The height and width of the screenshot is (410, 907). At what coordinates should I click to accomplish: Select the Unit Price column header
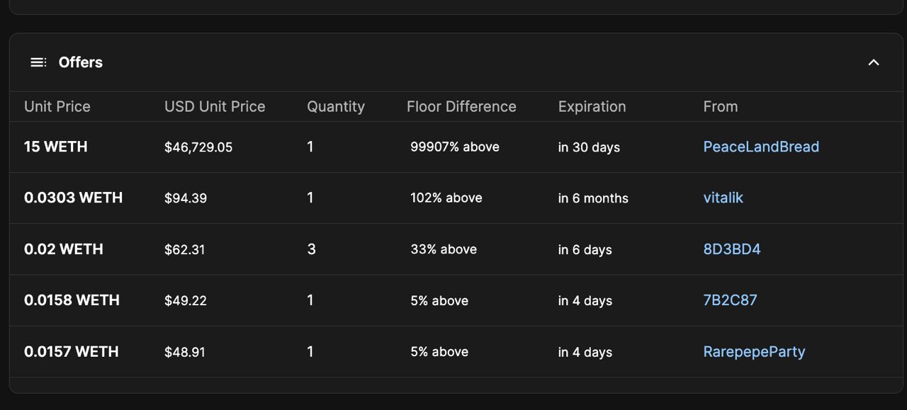57,107
